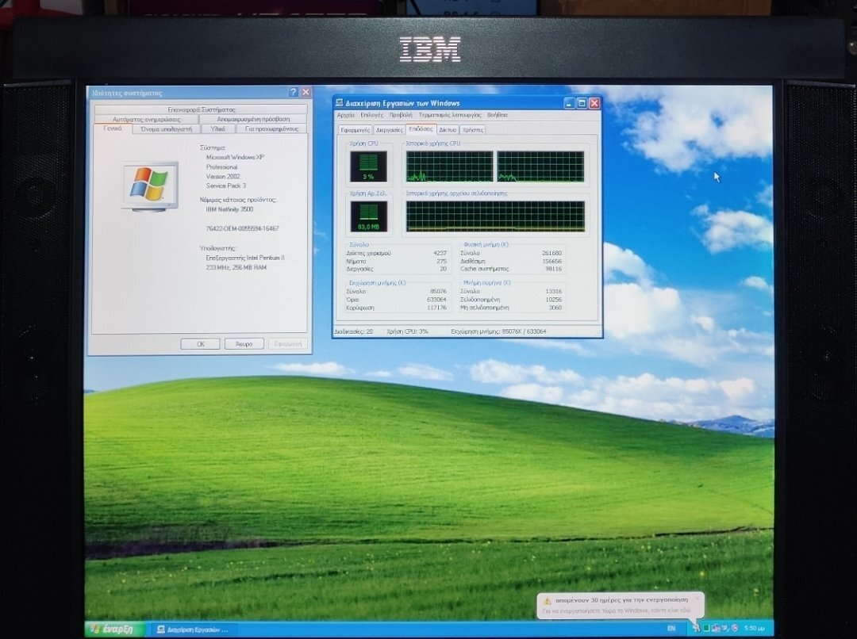Click the page file usage history graph
The height and width of the screenshot is (639, 857).
pos(495,216)
